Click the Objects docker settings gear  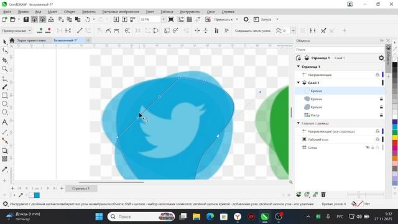pos(381,58)
